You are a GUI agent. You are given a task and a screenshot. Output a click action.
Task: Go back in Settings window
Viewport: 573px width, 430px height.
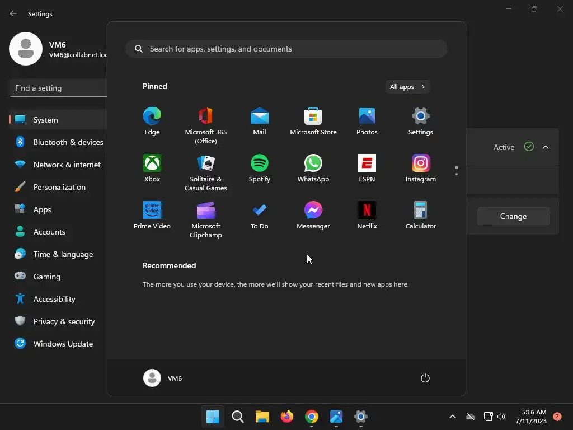(13, 13)
